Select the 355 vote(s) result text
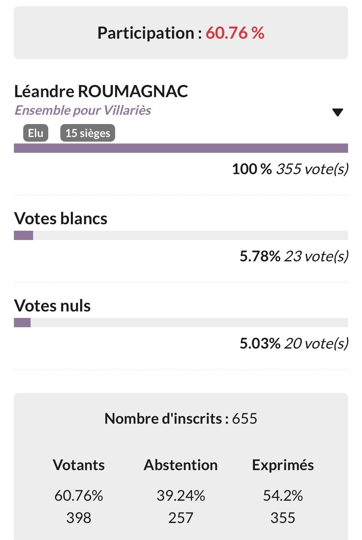Screen dimensions: 362x540 click(x=312, y=169)
